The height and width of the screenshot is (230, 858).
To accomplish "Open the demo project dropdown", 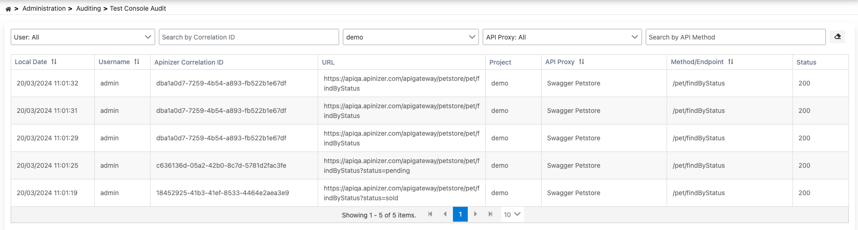I will [x=411, y=37].
